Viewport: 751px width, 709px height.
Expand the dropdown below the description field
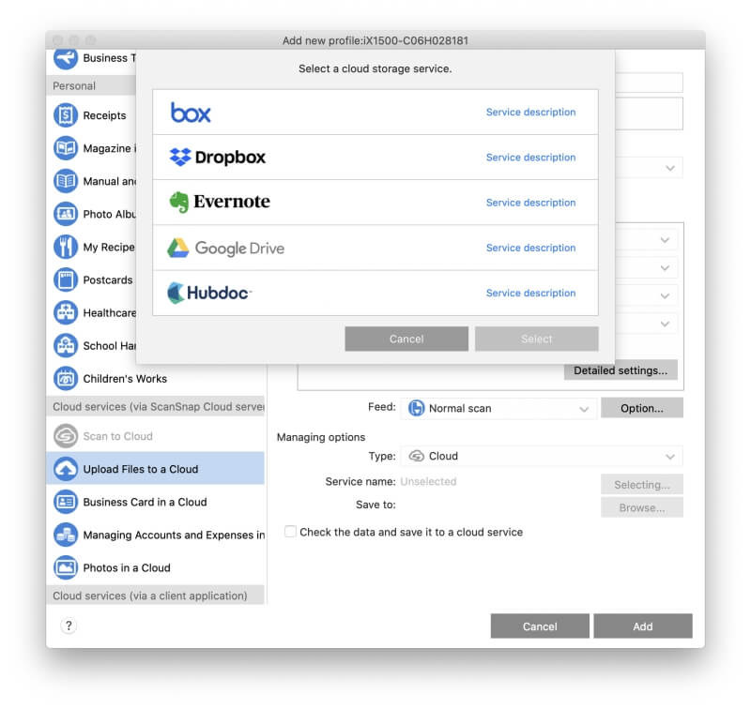click(x=670, y=169)
